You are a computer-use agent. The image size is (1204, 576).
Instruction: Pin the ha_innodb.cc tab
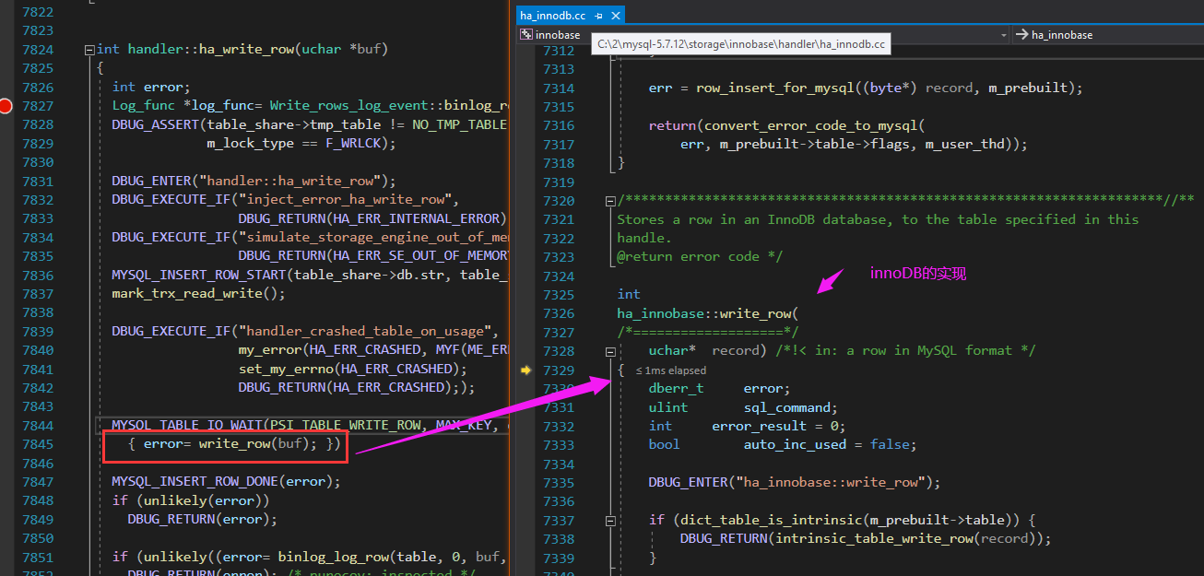[598, 16]
